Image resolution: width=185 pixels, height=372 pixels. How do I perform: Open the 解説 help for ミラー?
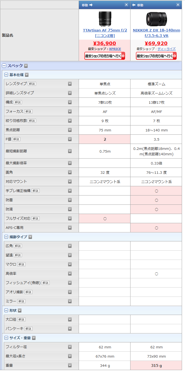[21, 301]
